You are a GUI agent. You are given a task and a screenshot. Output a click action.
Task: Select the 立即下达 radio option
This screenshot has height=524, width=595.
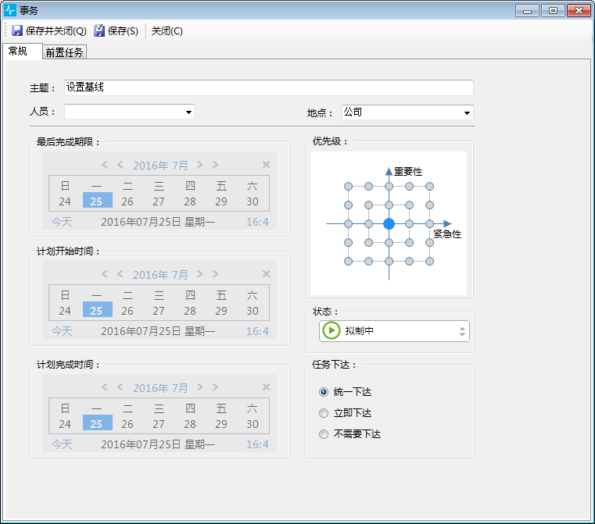(324, 413)
